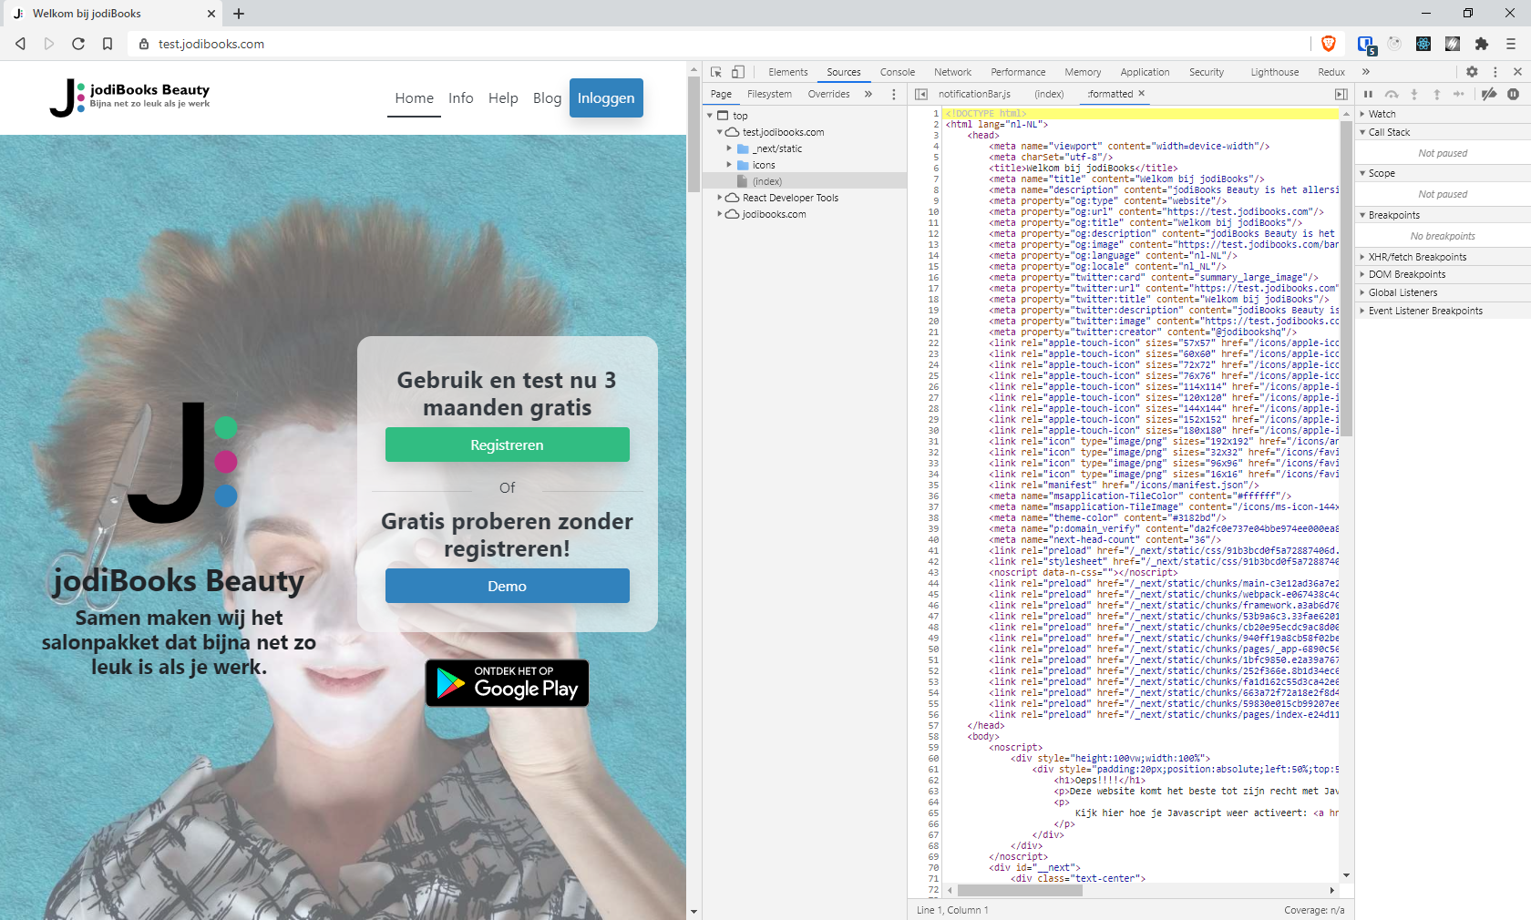
Task: Click the blue Demo button
Action: [x=507, y=586]
